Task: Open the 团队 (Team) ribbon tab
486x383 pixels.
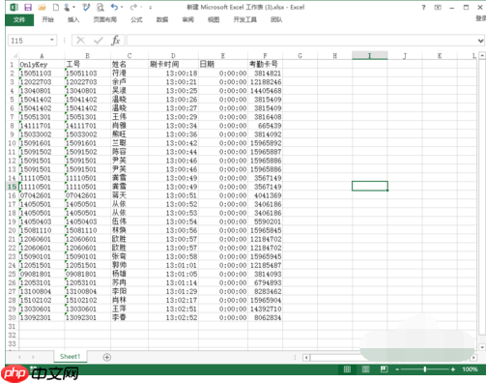Action: (x=276, y=19)
